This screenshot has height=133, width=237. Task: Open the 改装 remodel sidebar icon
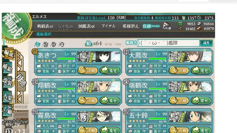(7, 82)
